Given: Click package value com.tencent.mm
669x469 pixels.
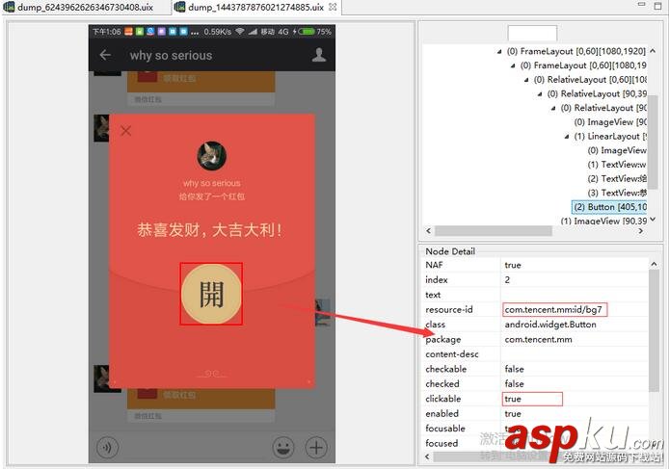Looking at the screenshot, I should click(x=539, y=339).
